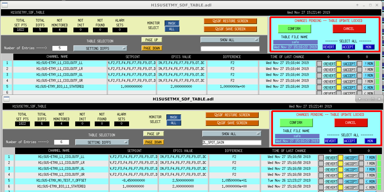Select ALL monitor option in ETMX window
Screen dimensions: 384x192
point(173,123)
